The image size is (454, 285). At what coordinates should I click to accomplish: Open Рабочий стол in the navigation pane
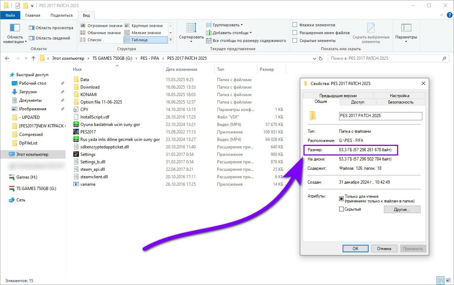(33, 83)
